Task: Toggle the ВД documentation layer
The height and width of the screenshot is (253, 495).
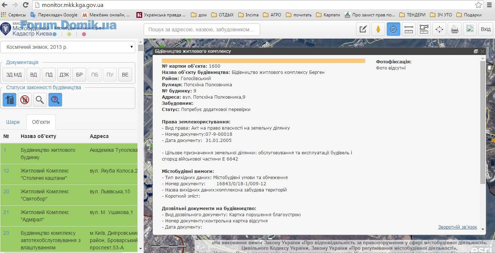Action: pyautogui.click(x=33, y=75)
